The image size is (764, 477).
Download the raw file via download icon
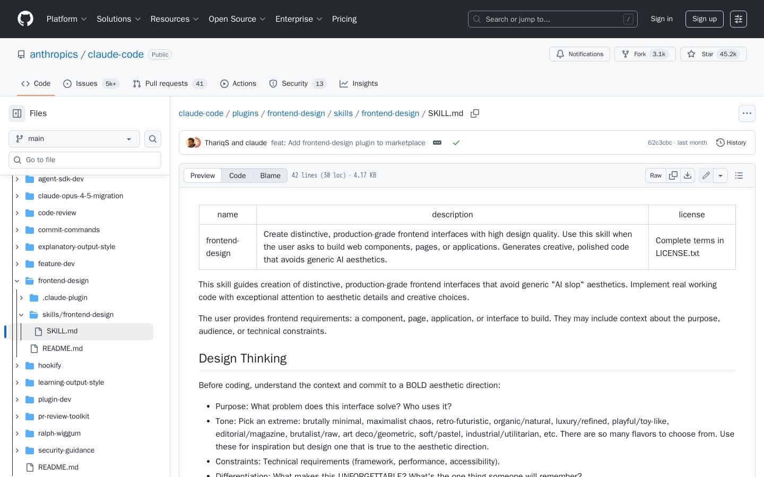pyautogui.click(x=688, y=175)
